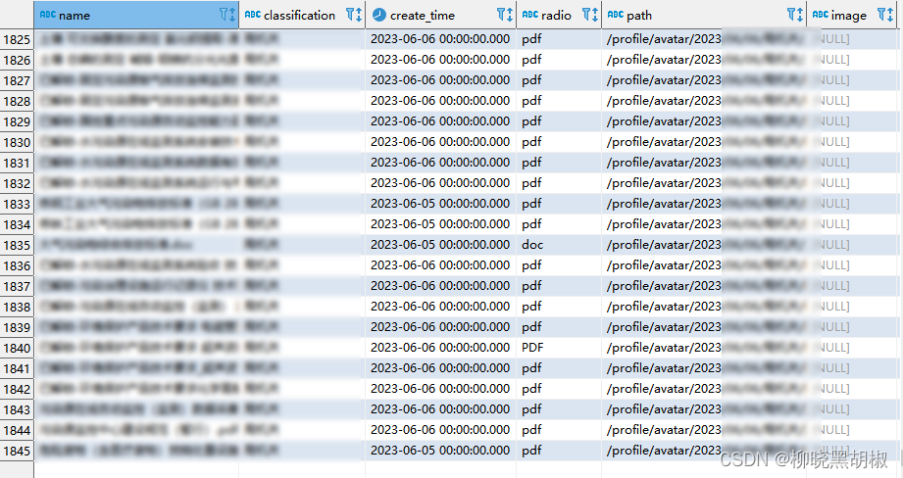This screenshot has width=903, height=478.
Task: Click the ABC type icon beside path
Action: click(616, 15)
